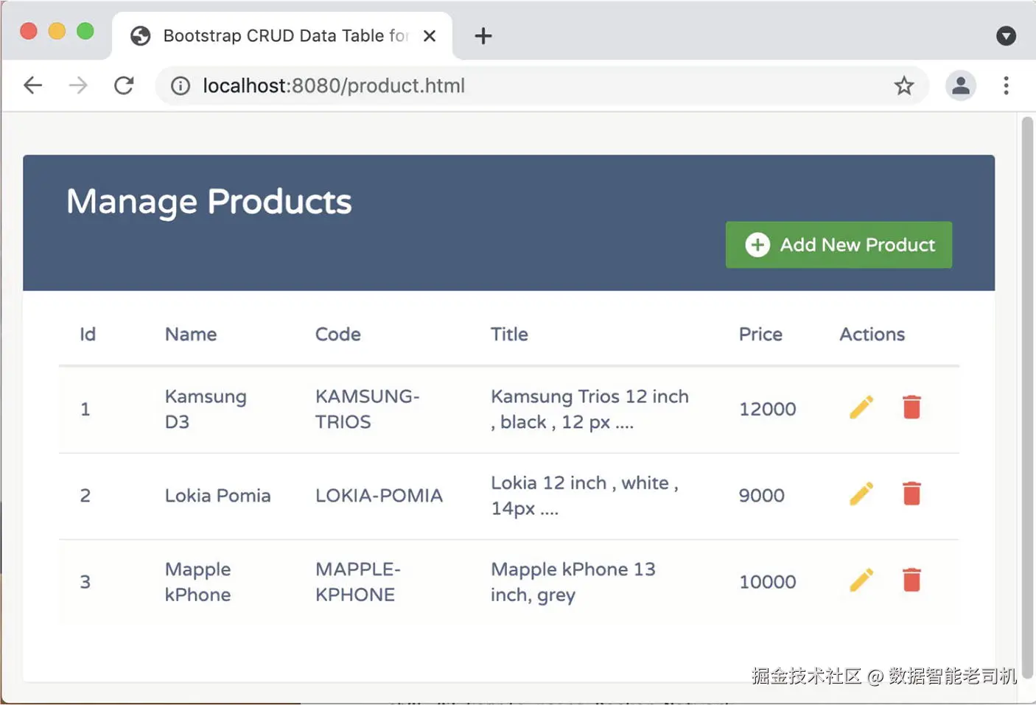Open the browser profile avatar
This screenshot has width=1036, height=705.
(x=961, y=85)
